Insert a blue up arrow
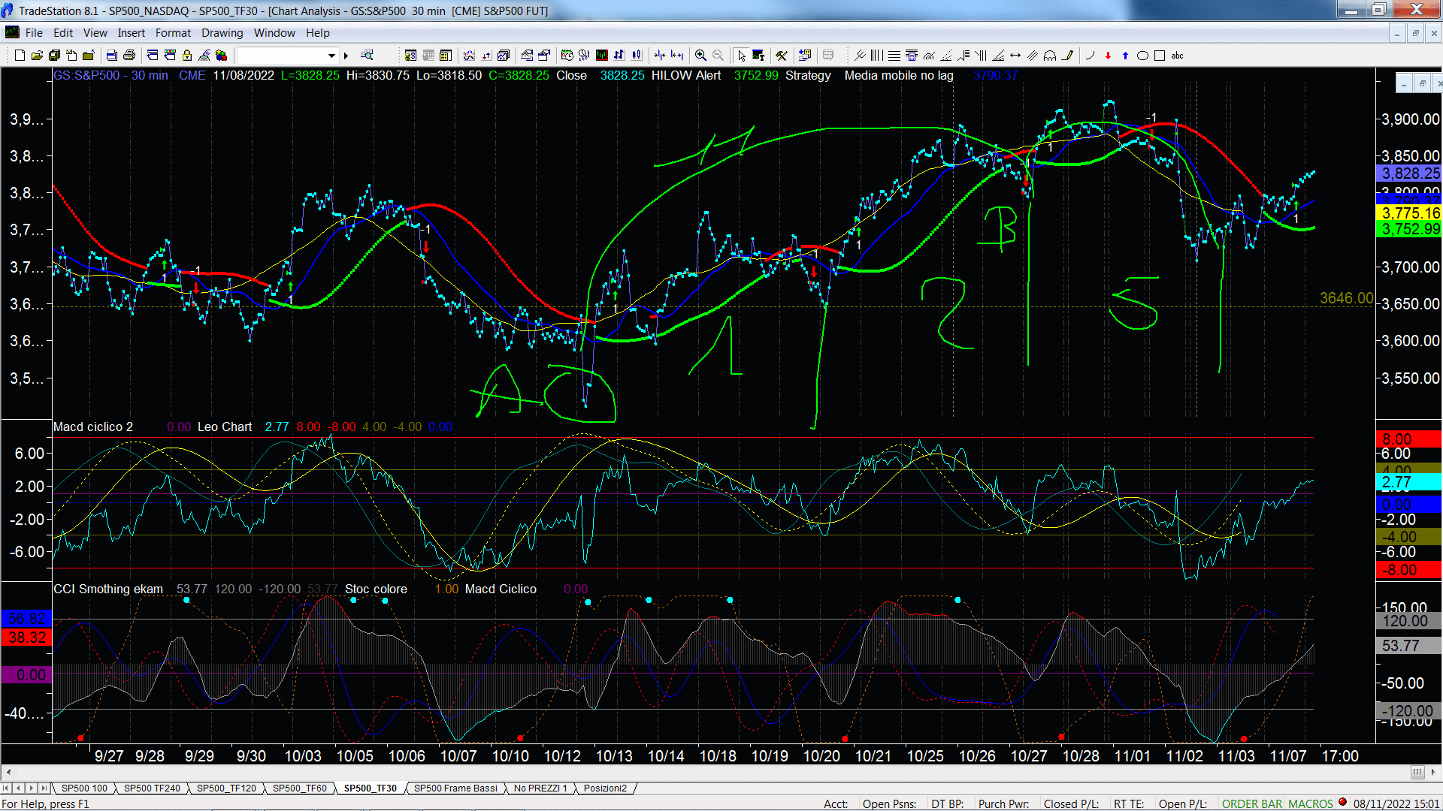The height and width of the screenshot is (811, 1443). click(1125, 56)
